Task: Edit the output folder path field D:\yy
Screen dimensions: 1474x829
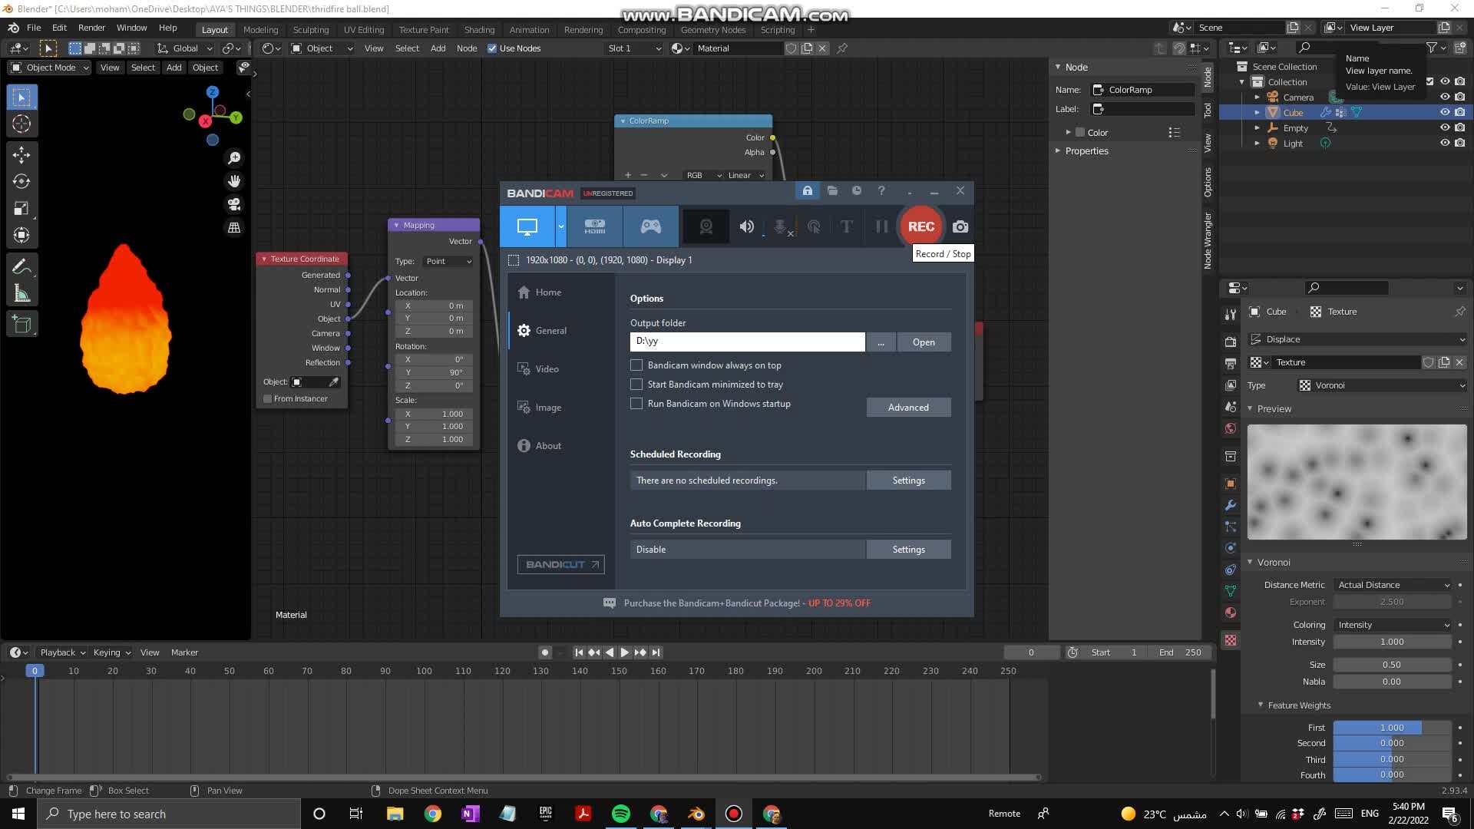Action: click(x=747, y=342)
